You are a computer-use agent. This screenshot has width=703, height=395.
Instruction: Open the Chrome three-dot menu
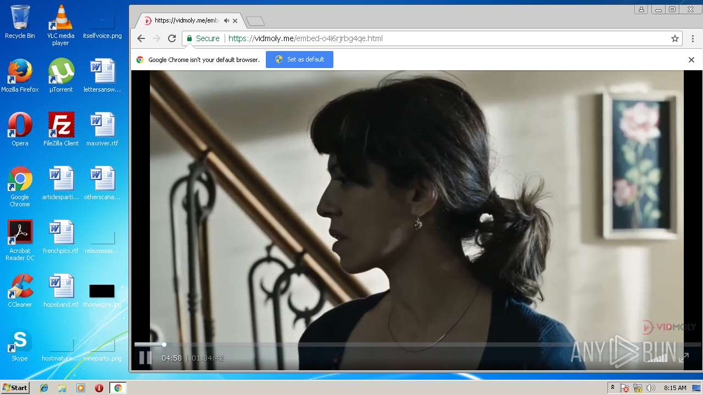tap(693, 38)
